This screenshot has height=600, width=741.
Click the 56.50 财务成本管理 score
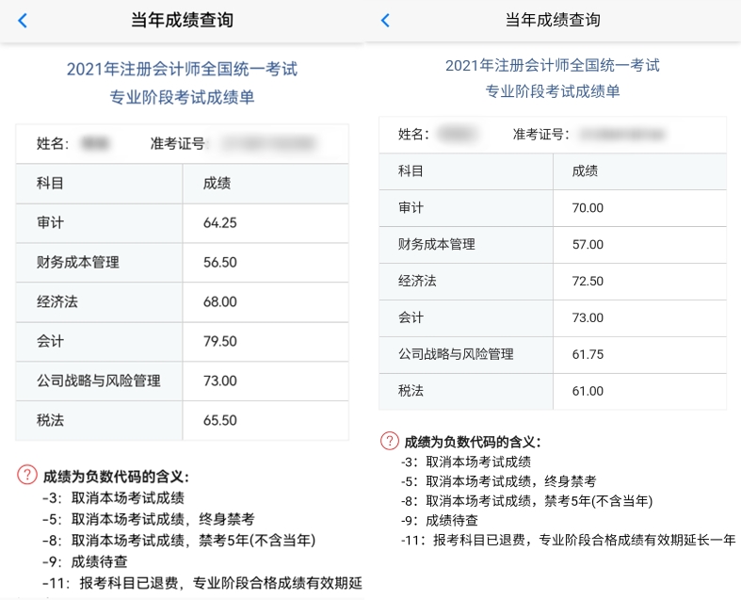[219, 262]
